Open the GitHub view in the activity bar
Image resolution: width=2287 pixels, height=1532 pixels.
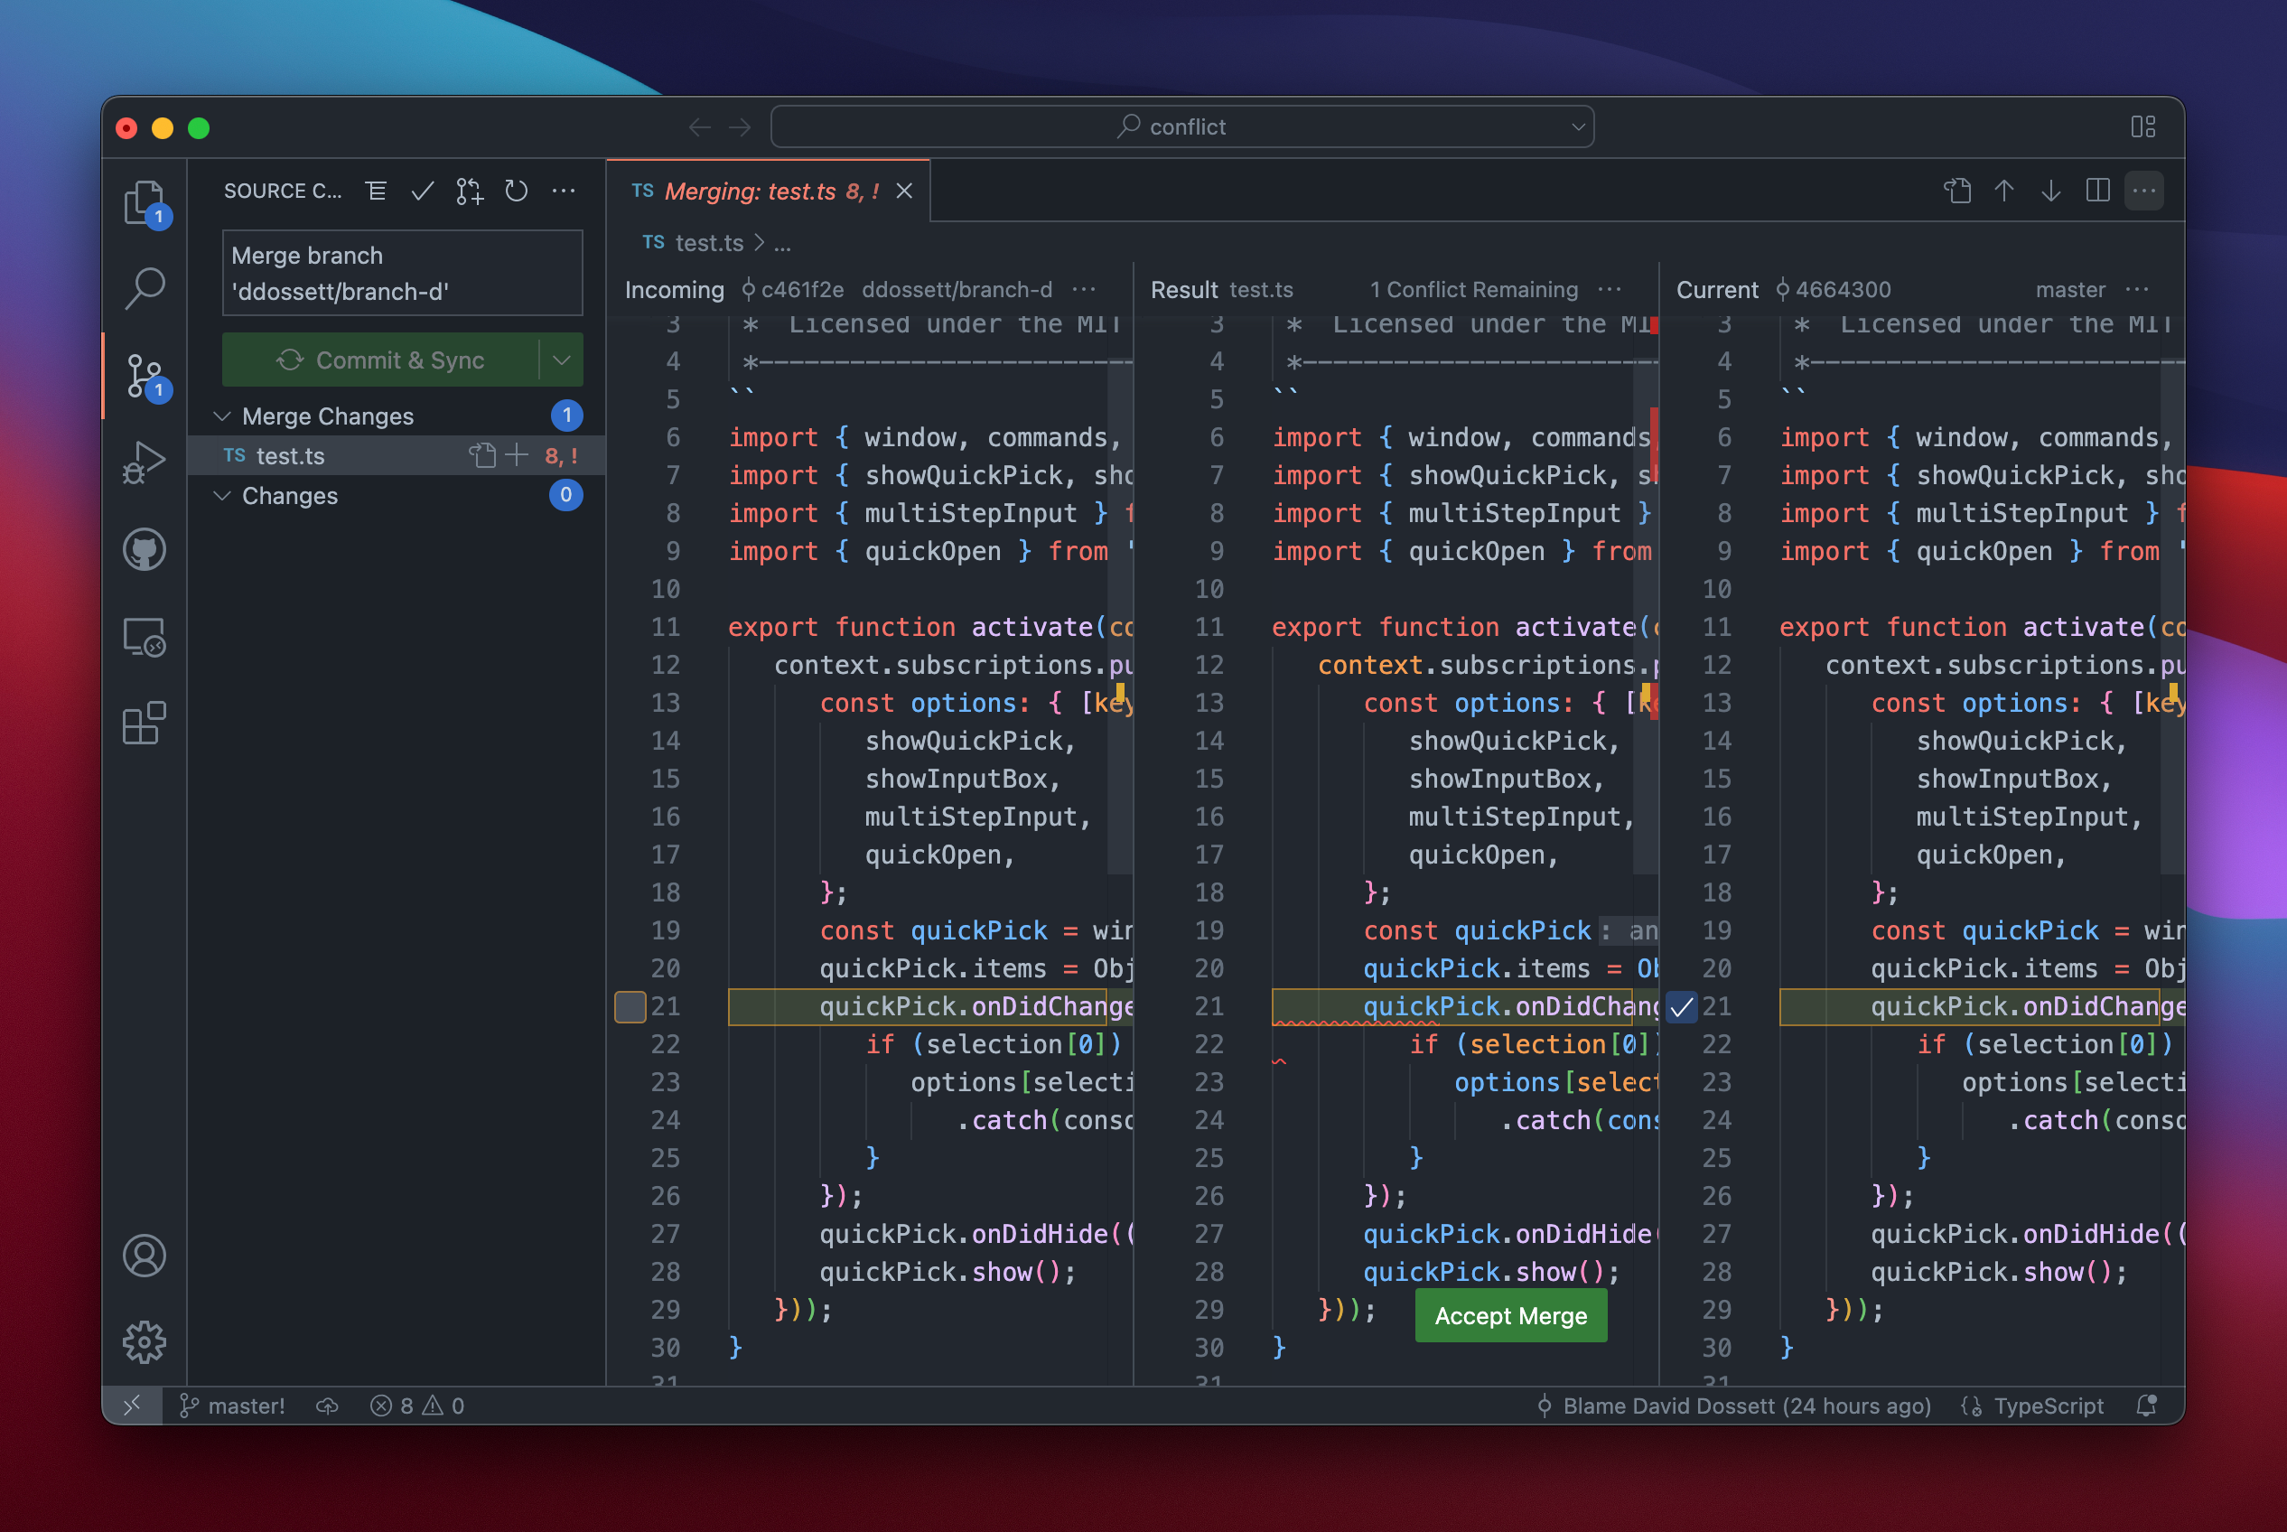point(145,548)
